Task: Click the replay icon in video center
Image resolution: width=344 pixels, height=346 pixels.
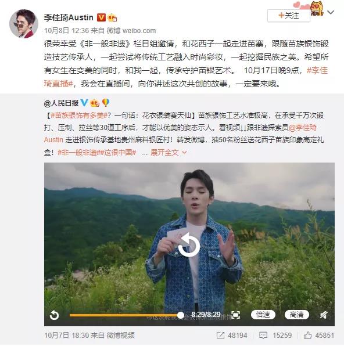Action: tap(189, 246)
